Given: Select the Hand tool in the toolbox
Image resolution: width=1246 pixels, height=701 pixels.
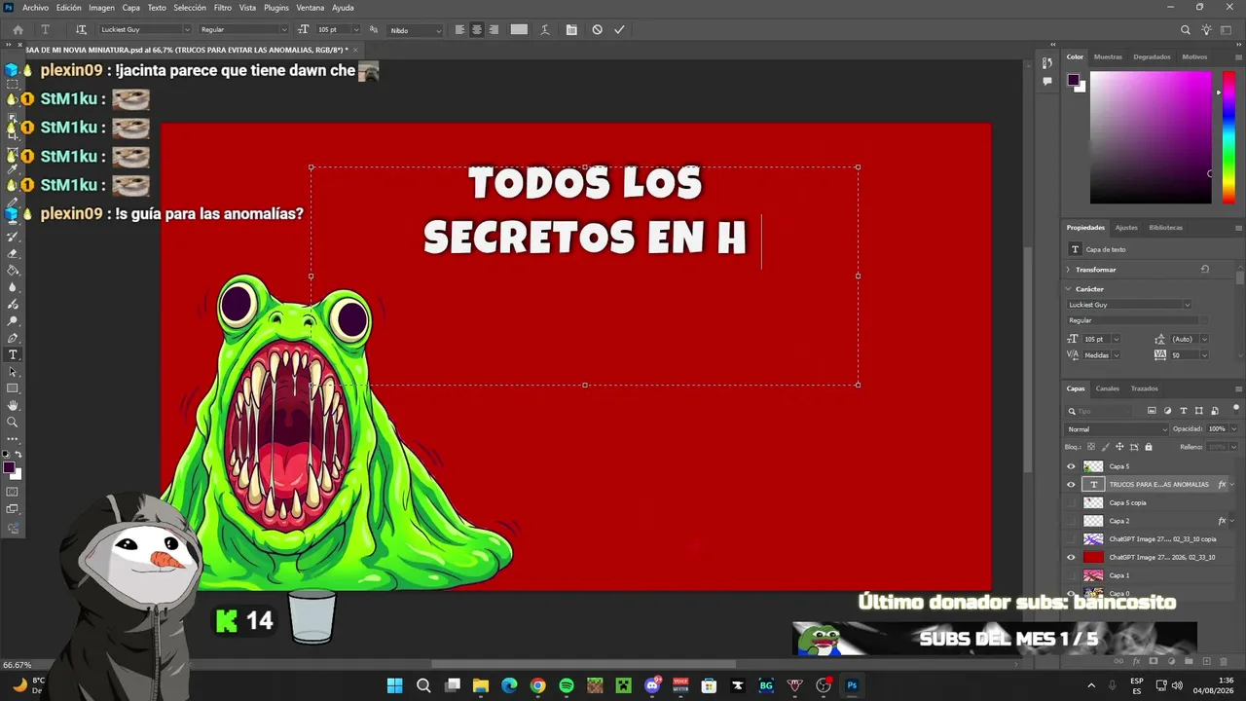Looking at the screenshot, I should point(13,405).
